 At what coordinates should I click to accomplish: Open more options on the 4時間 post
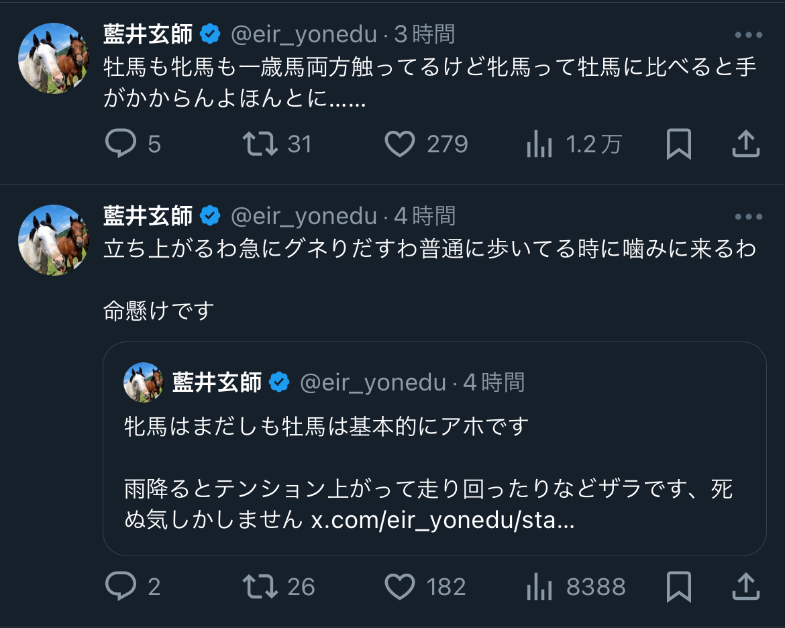pos(748,217)
